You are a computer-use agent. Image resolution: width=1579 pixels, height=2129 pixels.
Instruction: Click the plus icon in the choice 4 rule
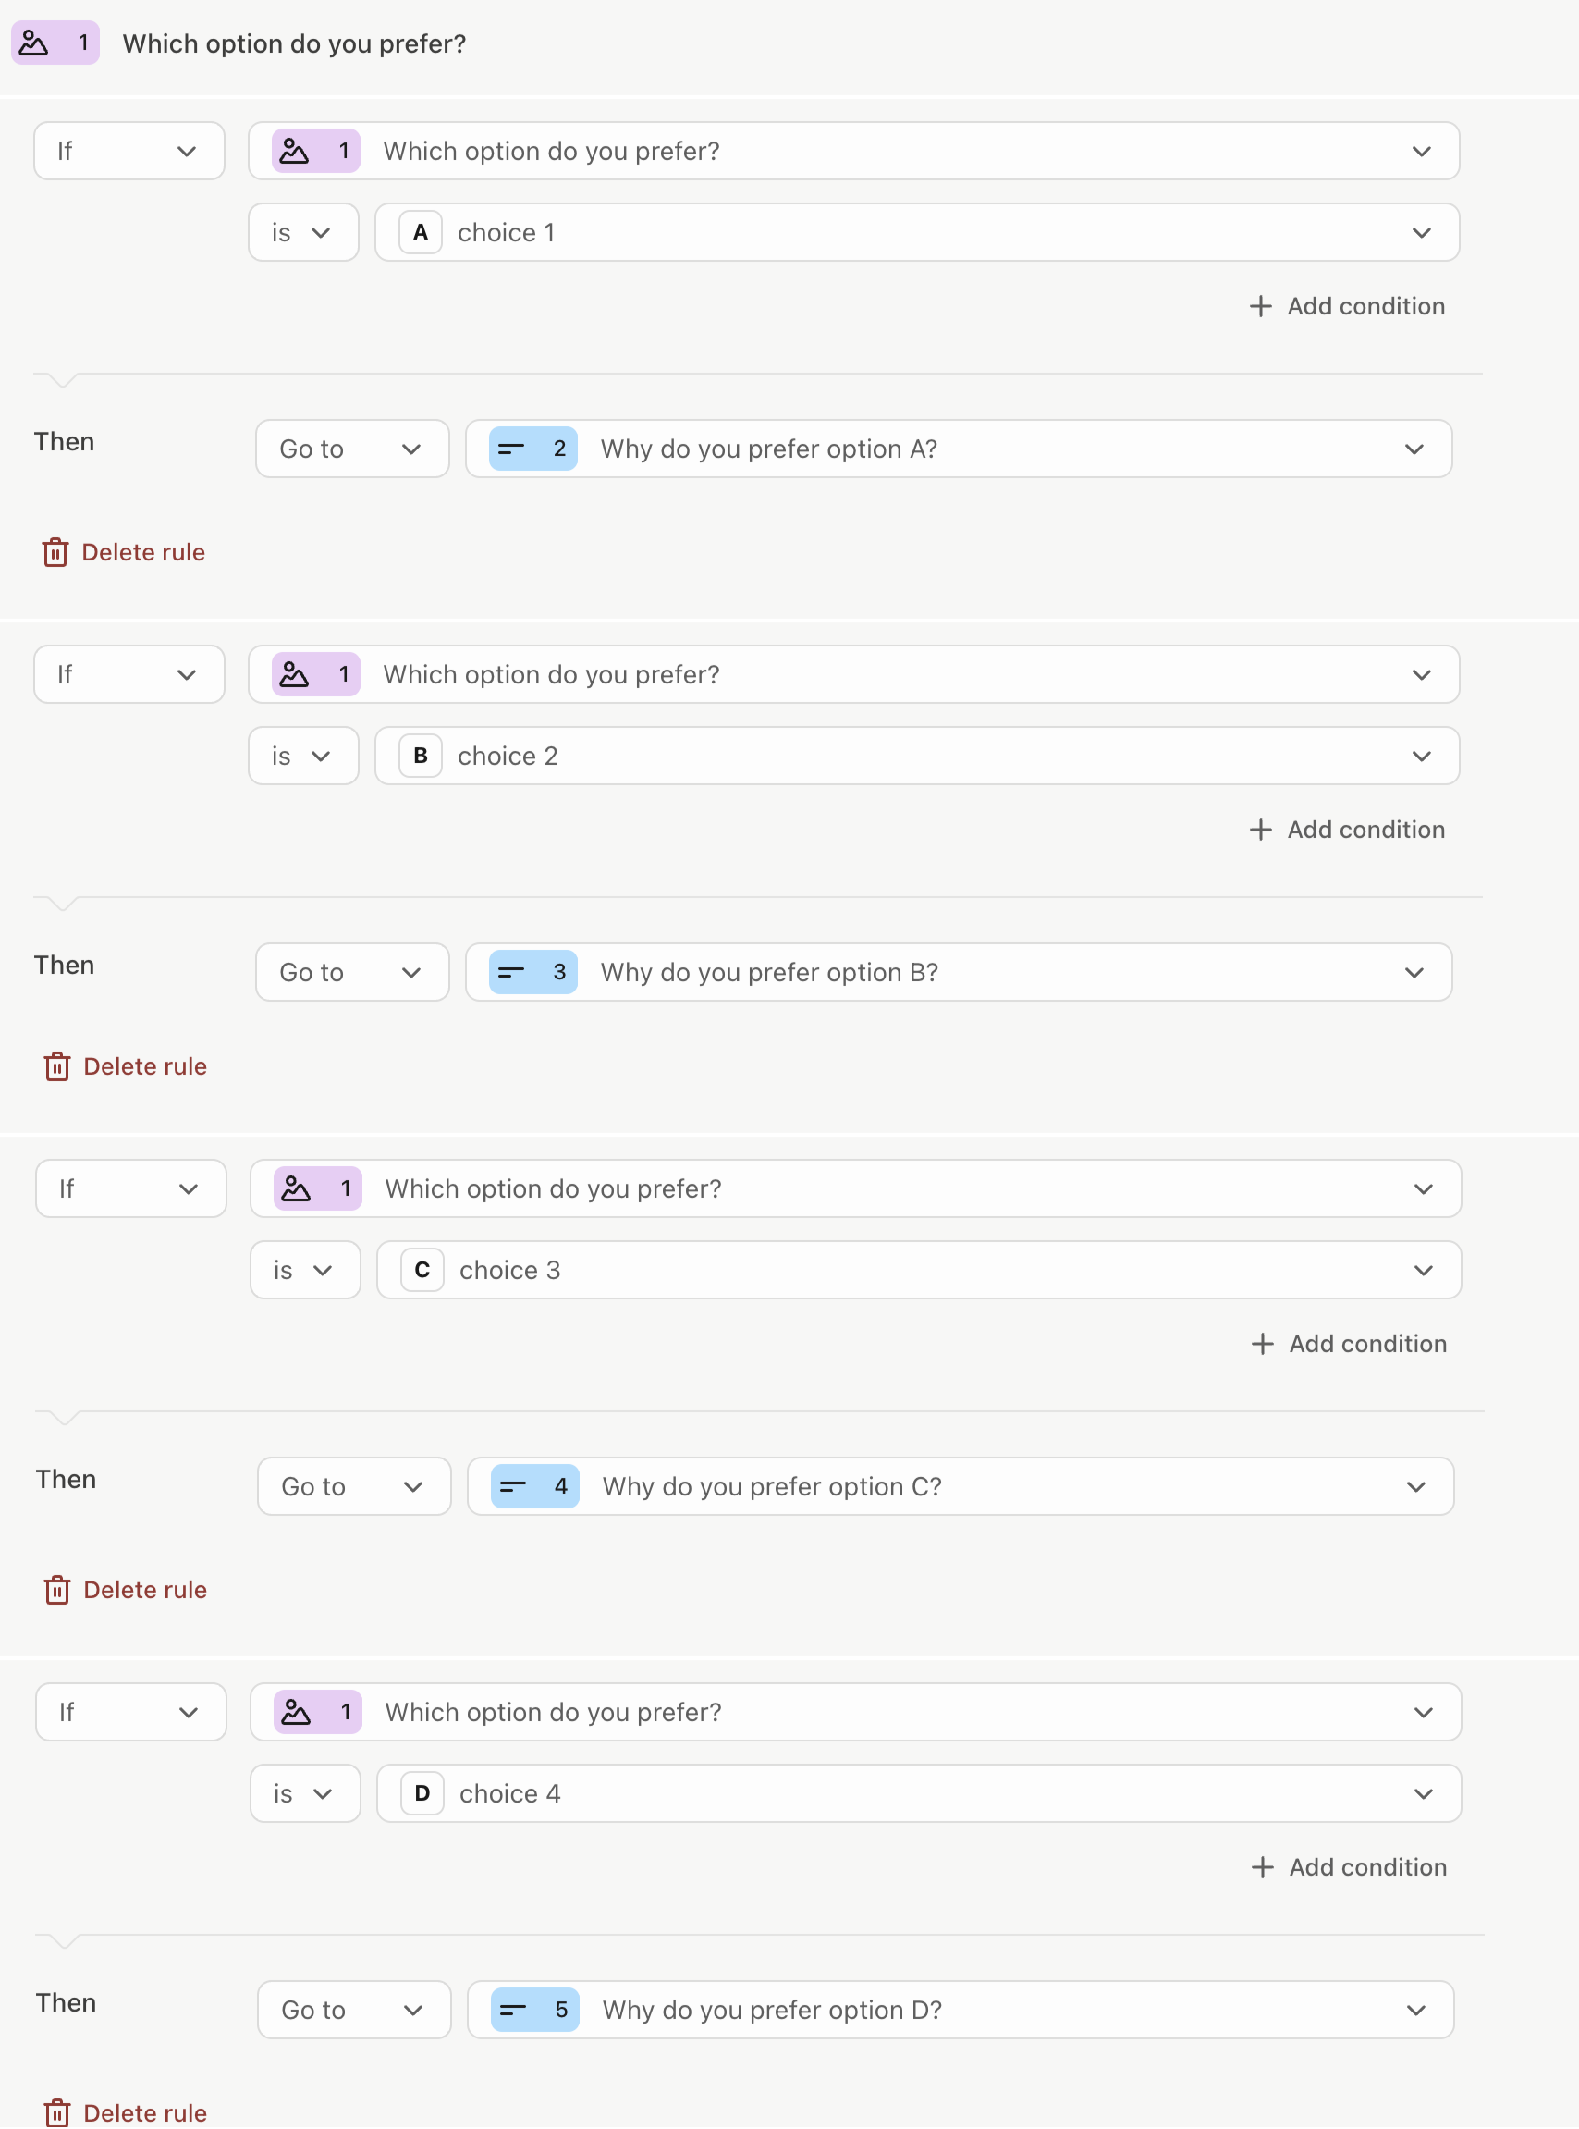[x=1263, y=1867]
